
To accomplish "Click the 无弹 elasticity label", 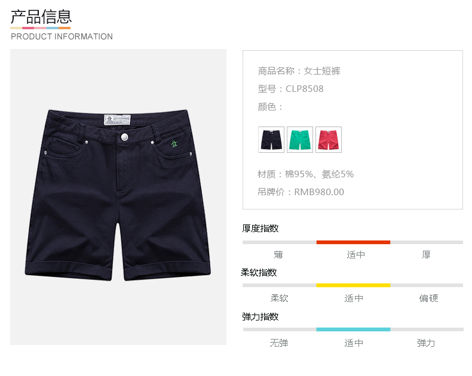I will pos(279,343).
